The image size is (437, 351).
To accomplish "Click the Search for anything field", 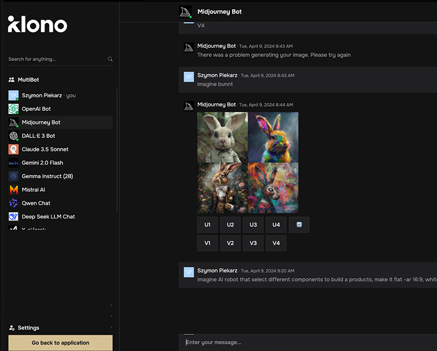I will (x=60, y=59).
